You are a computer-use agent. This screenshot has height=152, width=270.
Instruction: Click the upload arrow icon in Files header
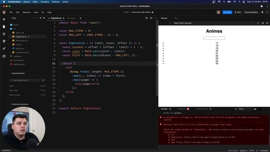pos(37,18)
